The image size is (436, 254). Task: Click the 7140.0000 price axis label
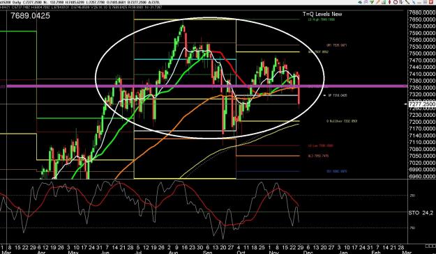click(422, 135)
